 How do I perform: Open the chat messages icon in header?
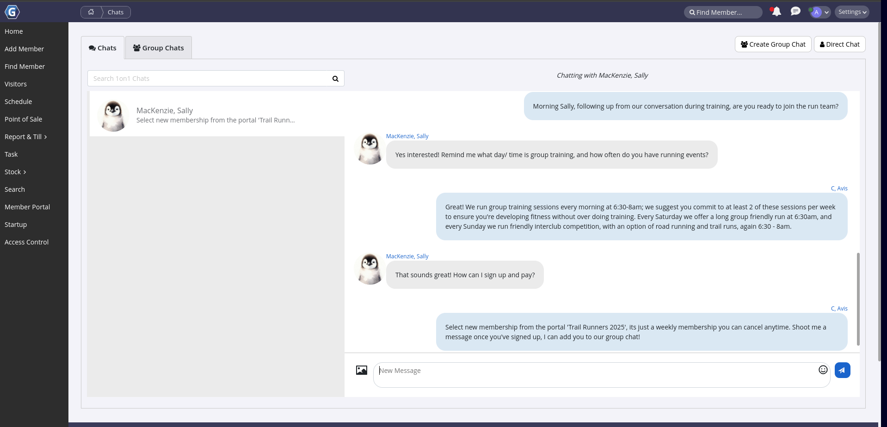(x=795, y=12)
